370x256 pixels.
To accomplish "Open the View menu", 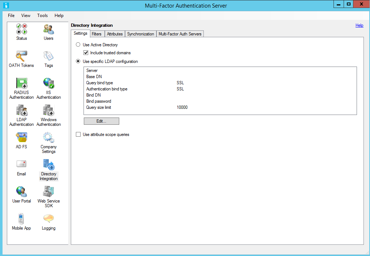I will (26, 15).
